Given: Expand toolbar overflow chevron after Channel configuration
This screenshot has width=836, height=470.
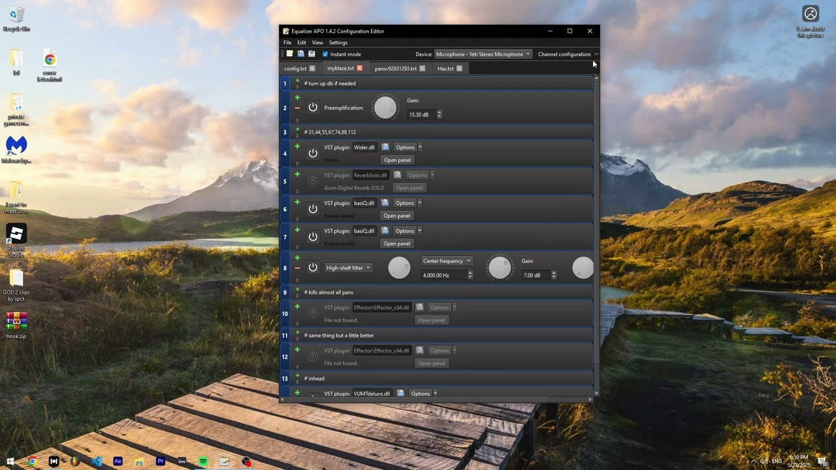Looking at the screenshot, I should coord(596,54).
